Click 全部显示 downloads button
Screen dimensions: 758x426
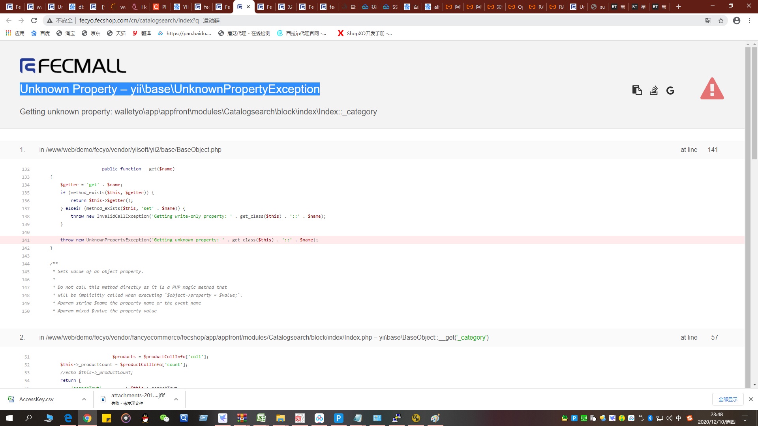[728, 399]
